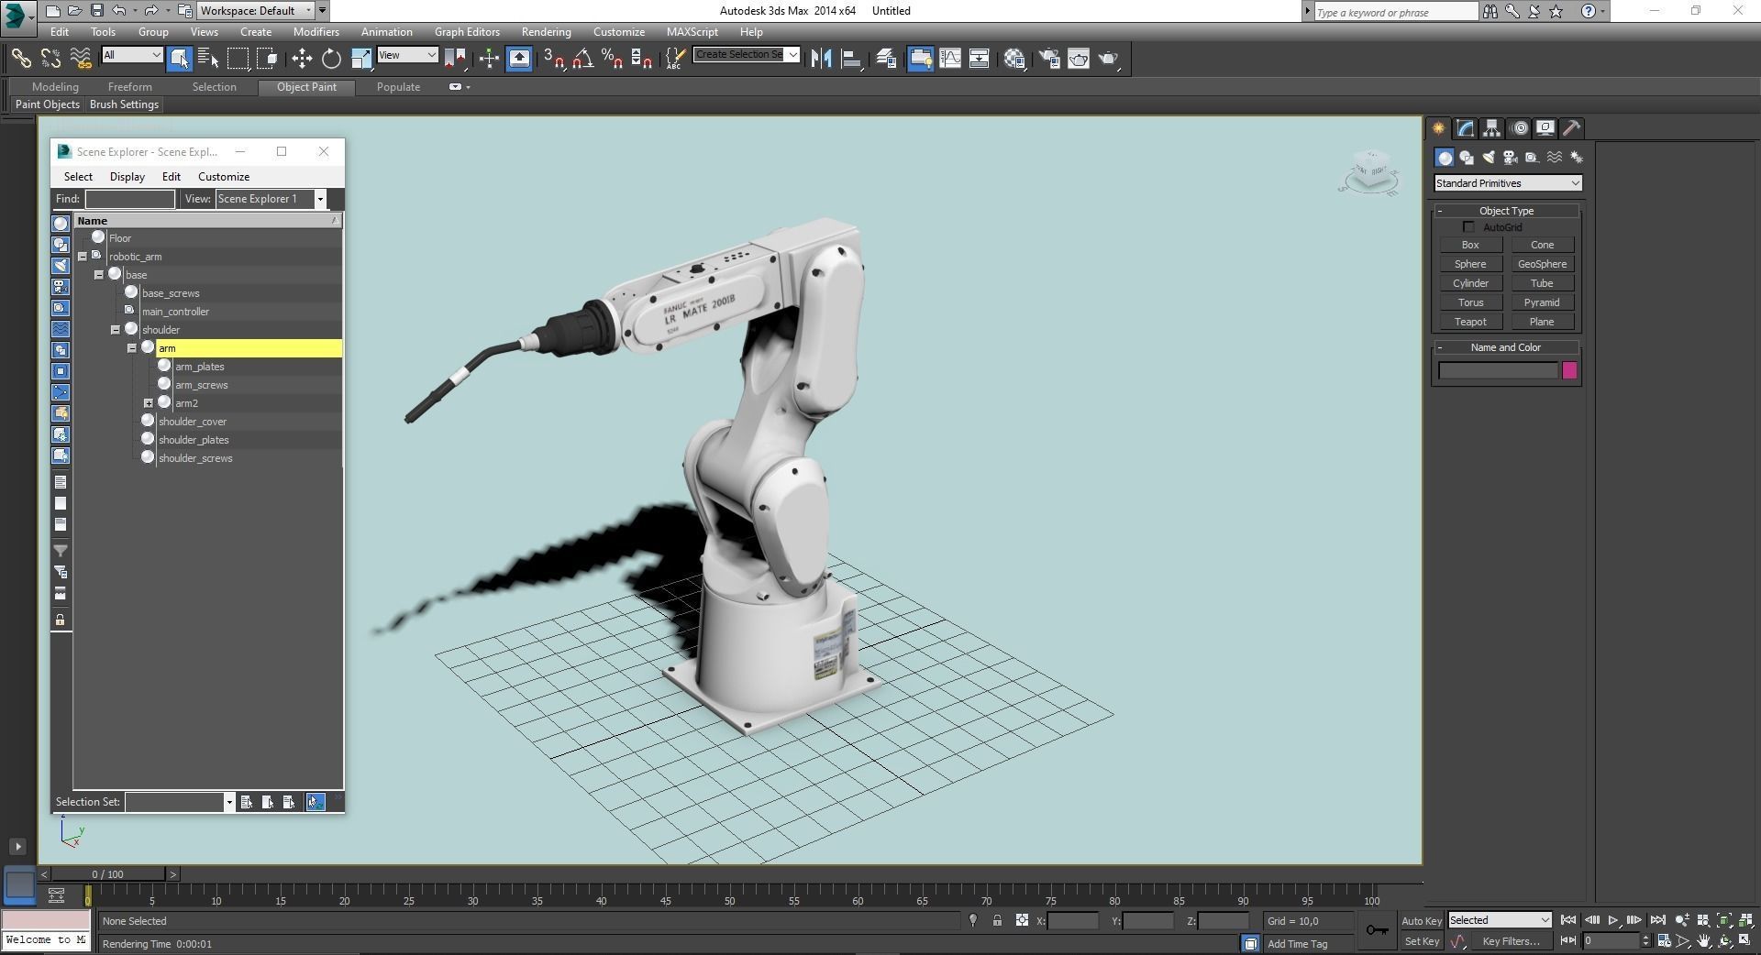The width and height of the screenshot is (1761, 955).
Task: Click the Select and Link tool
Action: (21, 59)
